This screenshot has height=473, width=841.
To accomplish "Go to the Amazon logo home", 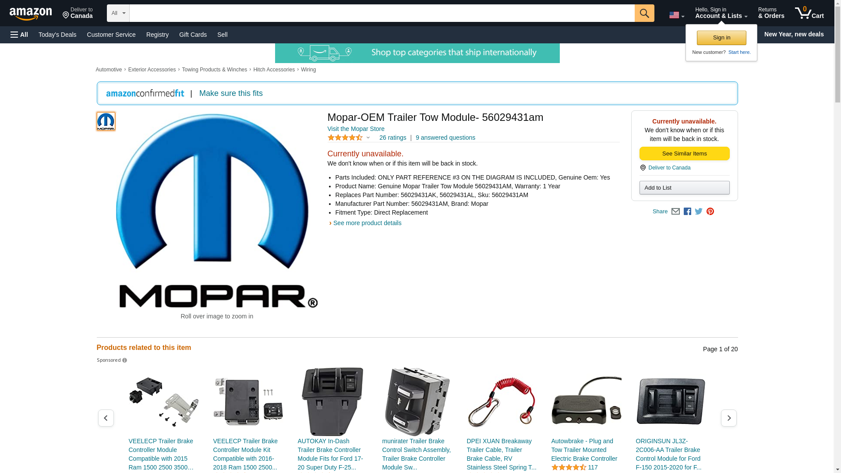I will point(31,14).
